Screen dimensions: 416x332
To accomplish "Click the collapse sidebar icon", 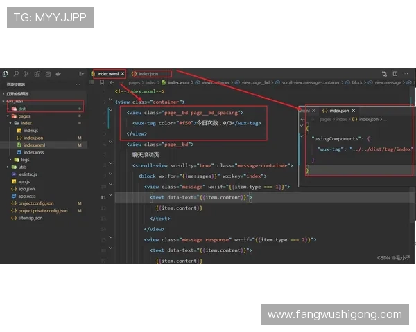I will (x=80, y=73).
